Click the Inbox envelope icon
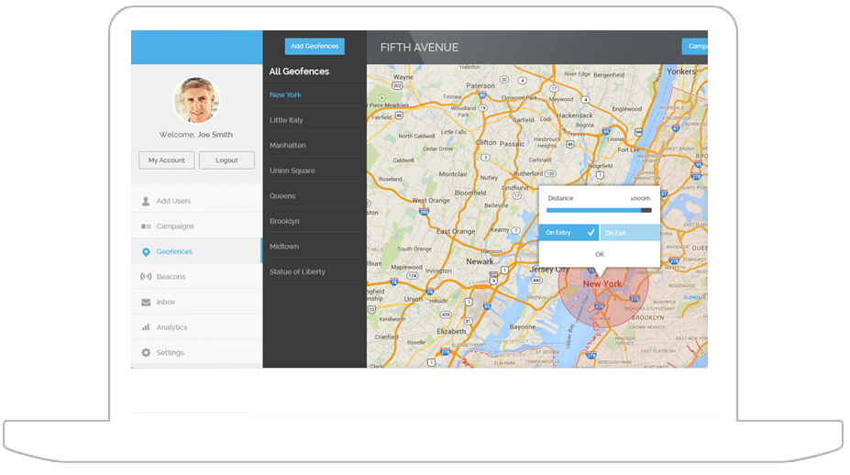This screenshot has width=850, height=475. click(146, 303)
